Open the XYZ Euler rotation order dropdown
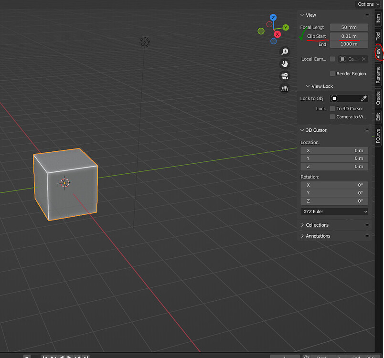This screenshot has height=358, width=384. click(x=334, y=211)
